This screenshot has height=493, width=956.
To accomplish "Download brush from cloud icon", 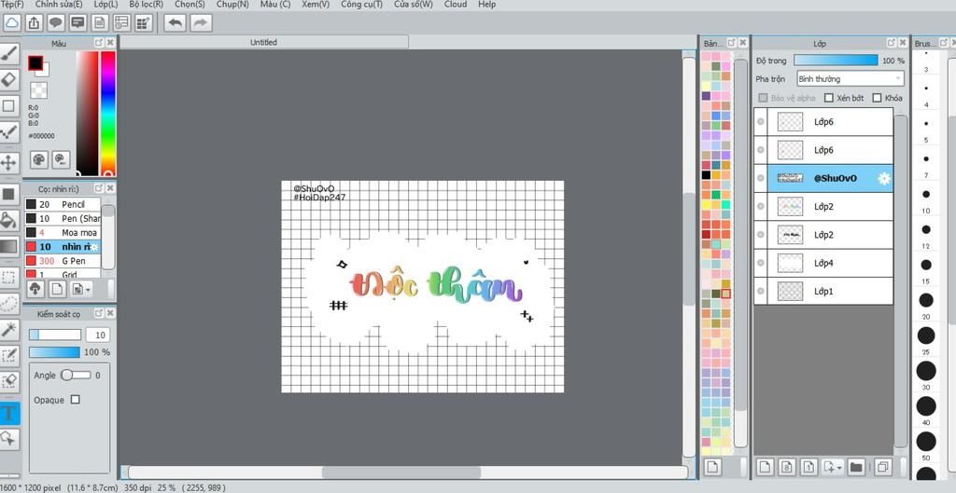I will [35, 289].
